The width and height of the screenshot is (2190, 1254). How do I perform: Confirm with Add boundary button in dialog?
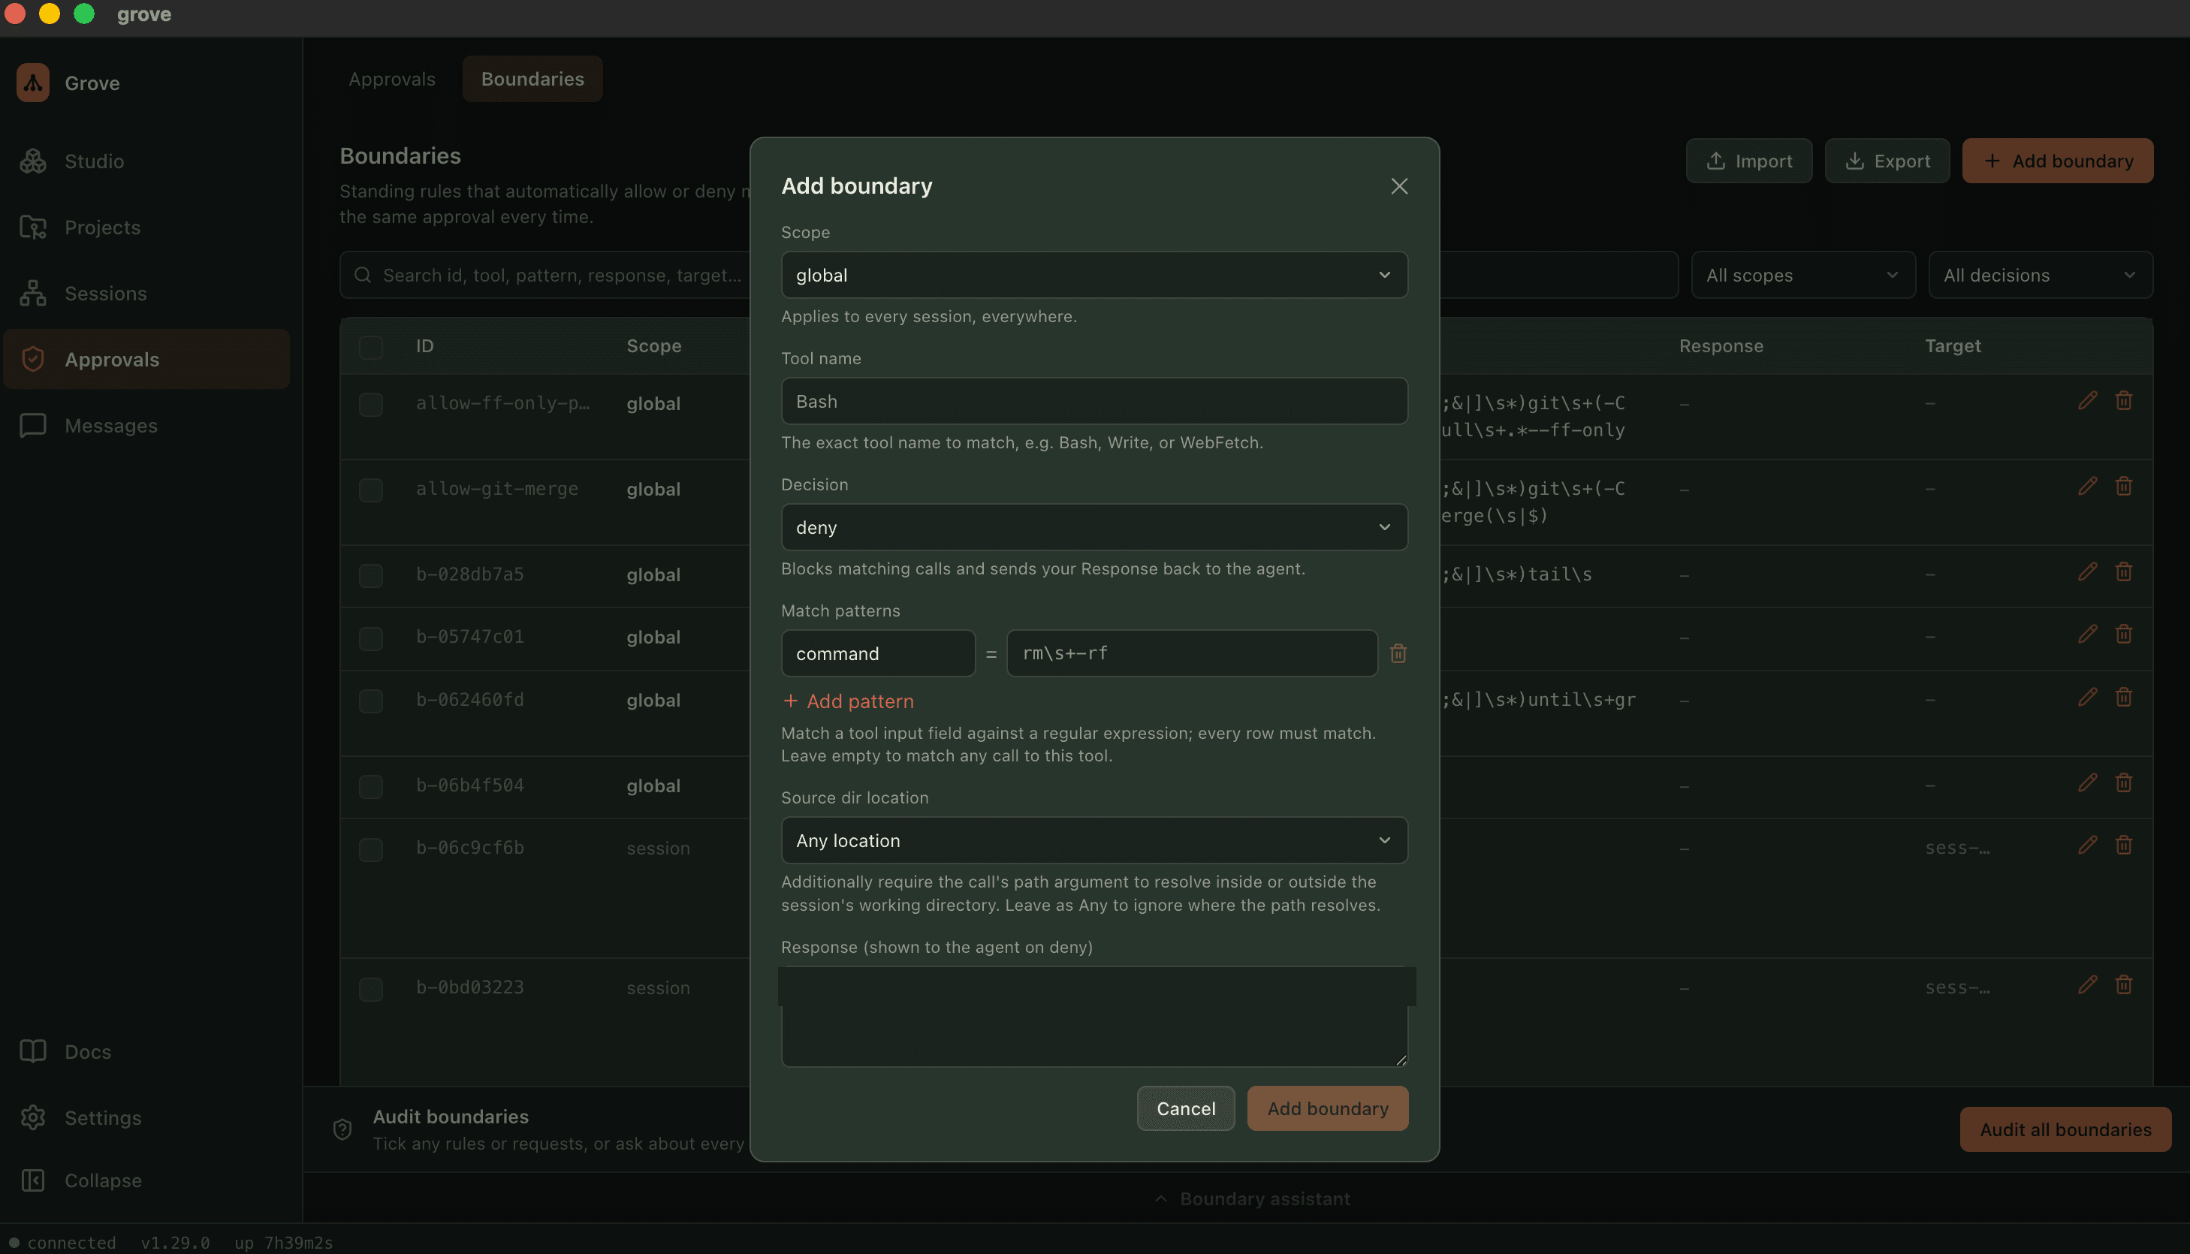coord(1327,1108)
